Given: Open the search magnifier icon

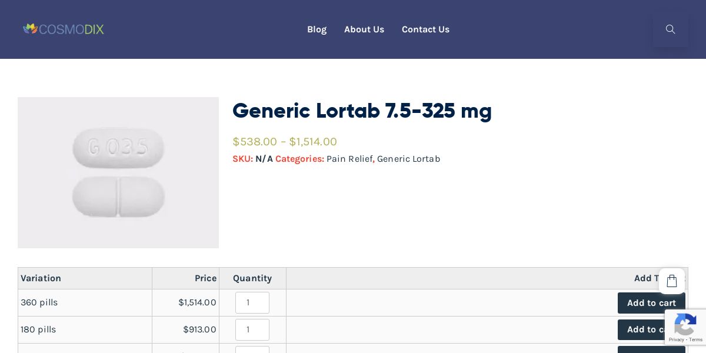Looking at the screenshot, I should click(670, 29).
